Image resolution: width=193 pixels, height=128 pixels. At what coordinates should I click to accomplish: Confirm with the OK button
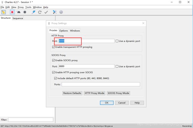coord(107,103)
